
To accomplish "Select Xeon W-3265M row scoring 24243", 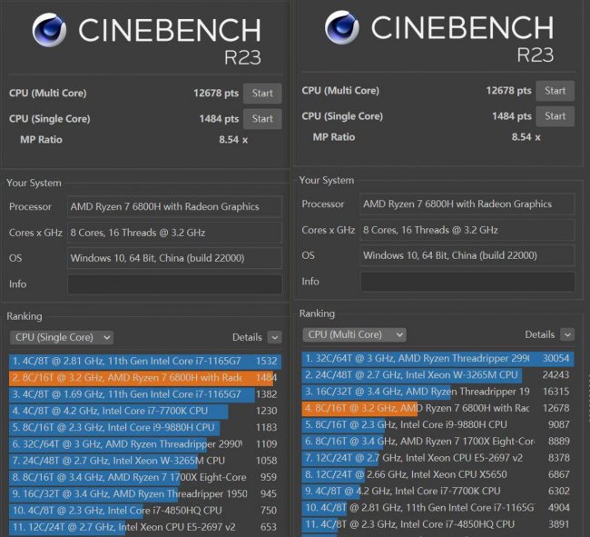I will [438, 375].
